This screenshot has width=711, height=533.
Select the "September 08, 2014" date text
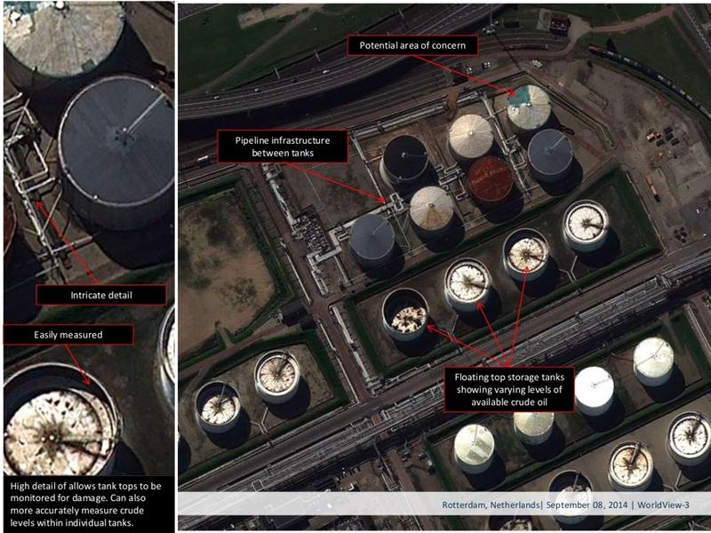tap(587, 505)
